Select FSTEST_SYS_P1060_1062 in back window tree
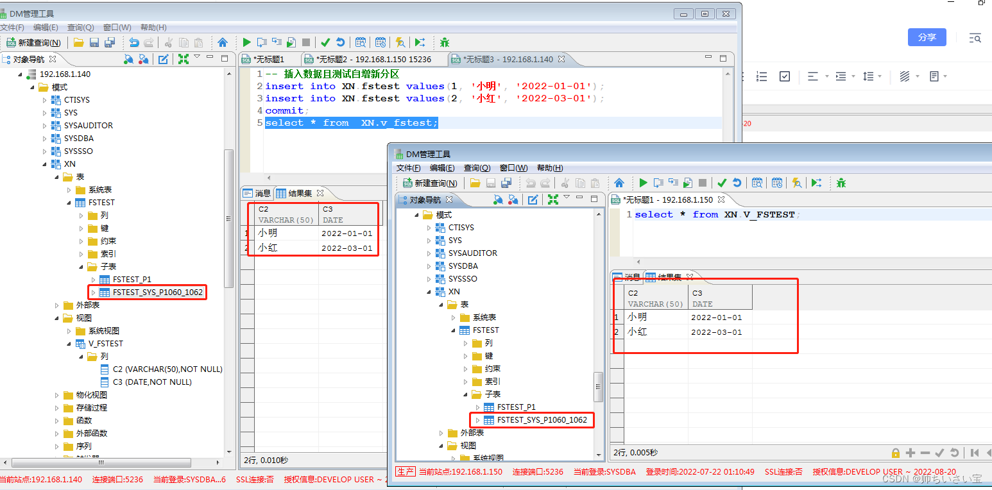 tap(152, 292)
